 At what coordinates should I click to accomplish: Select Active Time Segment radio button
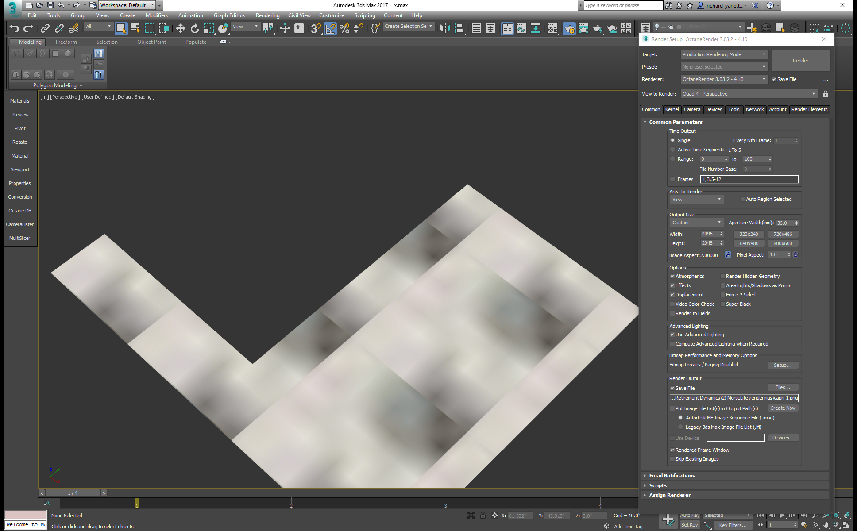673,150
